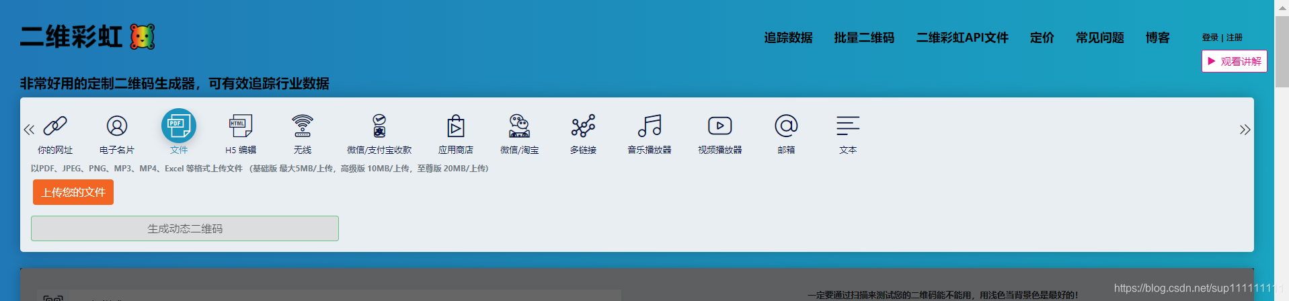1289x301 pixels.
Task: Select the 无线 WiFi icon
Action: (303, 126)
